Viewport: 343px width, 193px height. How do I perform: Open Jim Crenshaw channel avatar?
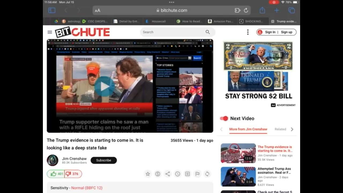[53, 160]
